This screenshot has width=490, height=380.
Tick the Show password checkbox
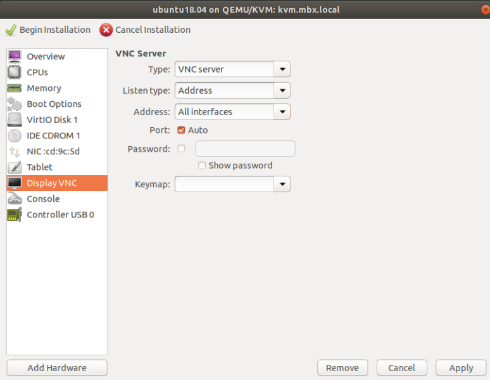(x=202, y=166)
